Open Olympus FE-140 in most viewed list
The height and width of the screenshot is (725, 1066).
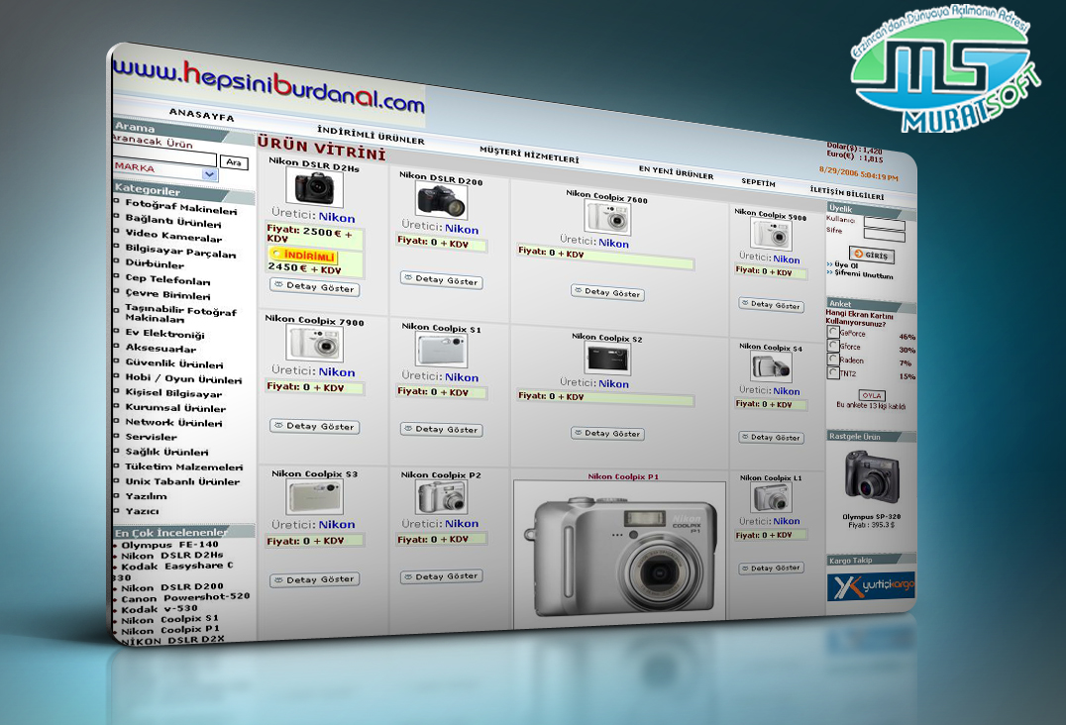(x=170, y=545)
